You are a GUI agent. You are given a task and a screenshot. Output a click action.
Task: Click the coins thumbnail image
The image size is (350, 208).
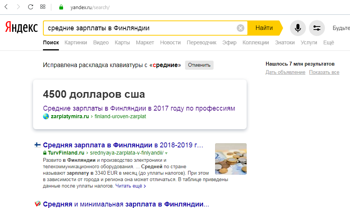pyautogui.click(x=231, y=159)
